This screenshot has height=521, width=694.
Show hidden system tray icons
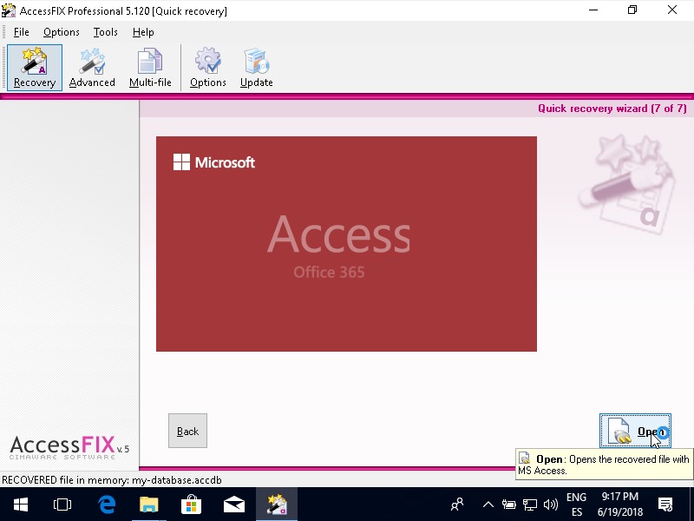click(488, 505)
